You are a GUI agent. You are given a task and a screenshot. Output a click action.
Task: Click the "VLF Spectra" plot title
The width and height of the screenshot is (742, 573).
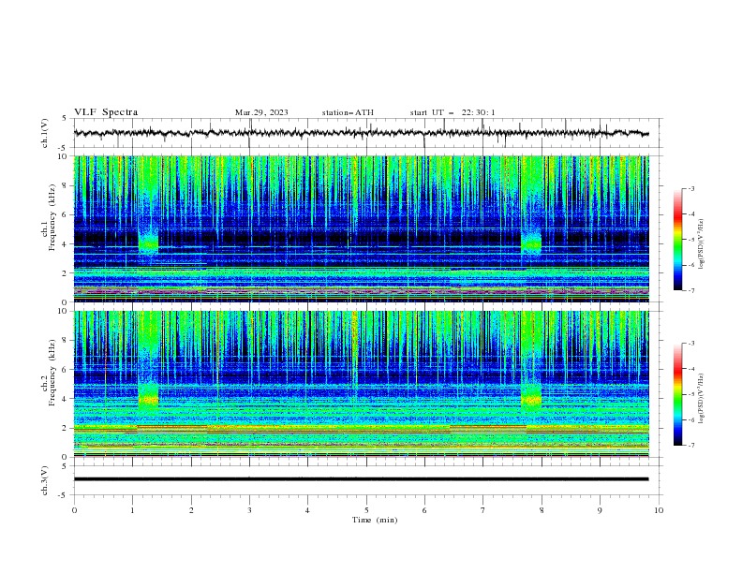pyautogui.click(x=106, y=112)
